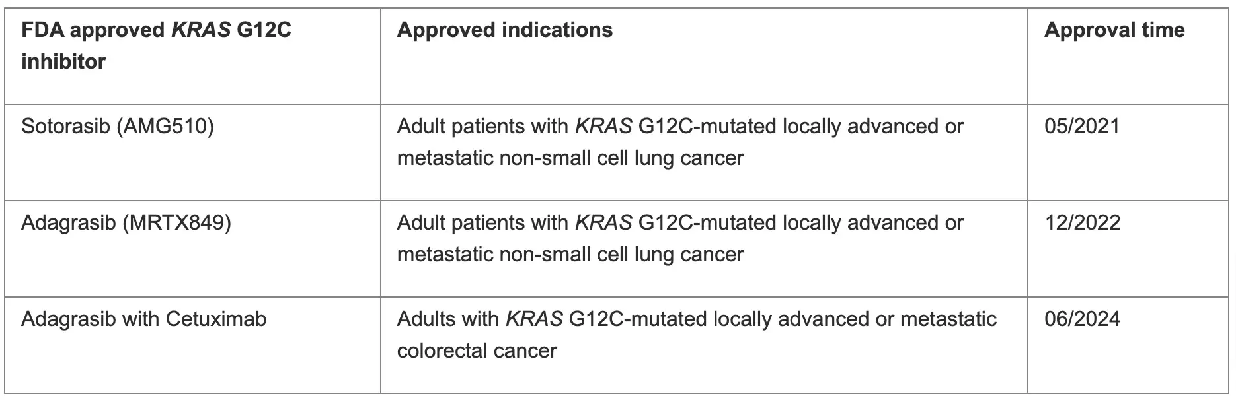Click the Adagrasib (MRTX849) indication text
The height and width of the screenshot is (400, 1236).
pos(680,238)
